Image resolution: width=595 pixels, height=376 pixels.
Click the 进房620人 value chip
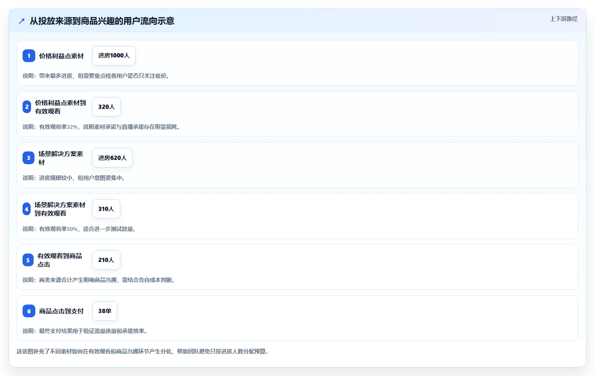click(112, 158)
